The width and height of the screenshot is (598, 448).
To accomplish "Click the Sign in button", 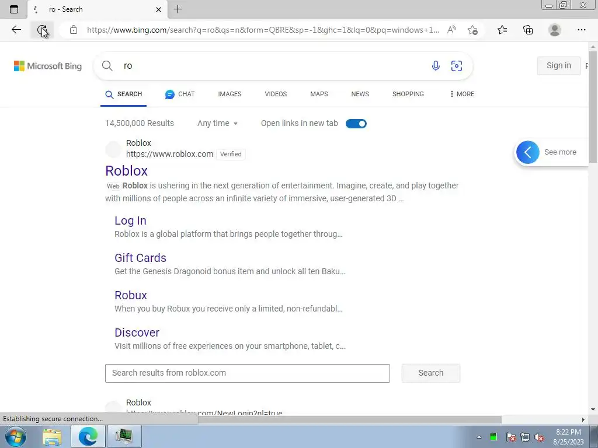I will tap(559, 65).
